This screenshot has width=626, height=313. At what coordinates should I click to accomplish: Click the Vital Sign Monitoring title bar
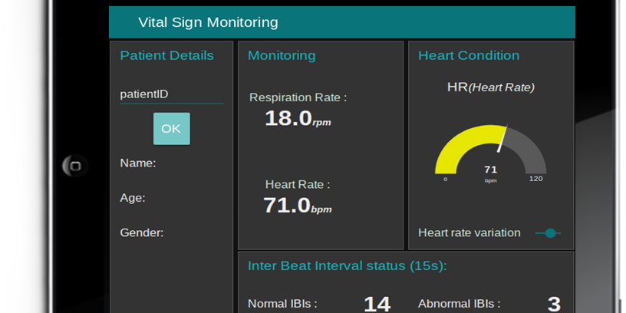tap(341, 22)
